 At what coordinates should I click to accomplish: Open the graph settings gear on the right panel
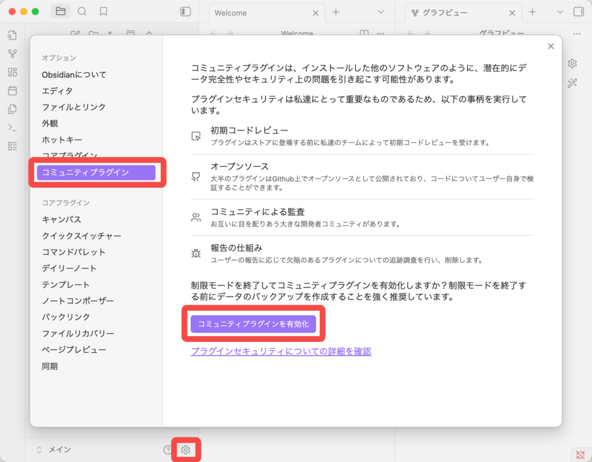(572, 64)
